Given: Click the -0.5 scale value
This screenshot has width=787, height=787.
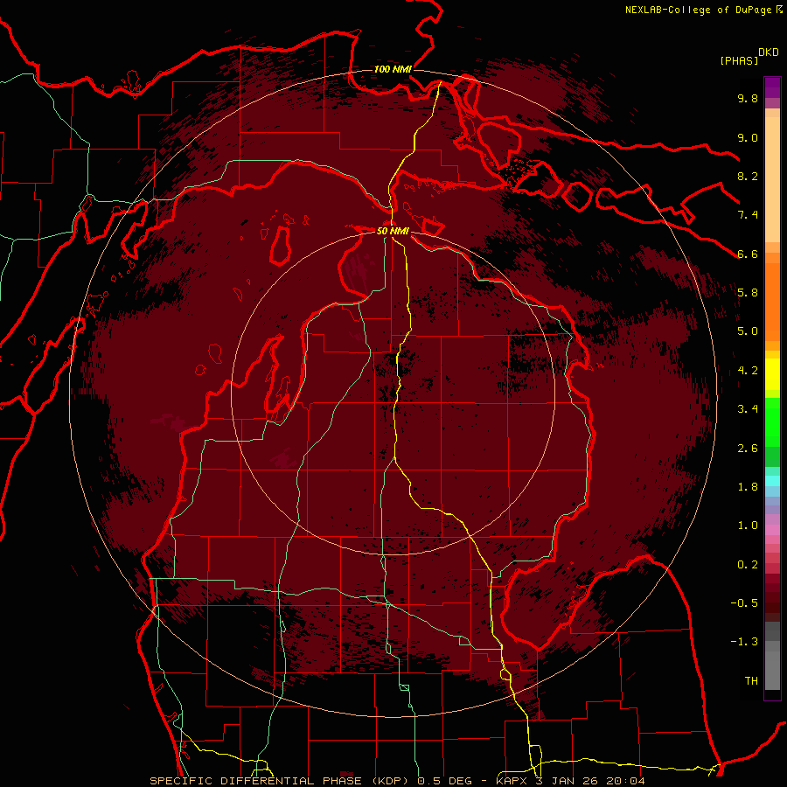Looking at the screenshot, I should (x=744, y=602).
